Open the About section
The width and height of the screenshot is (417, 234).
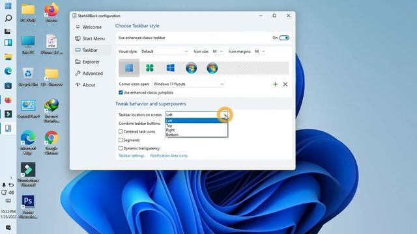[91, 85]
